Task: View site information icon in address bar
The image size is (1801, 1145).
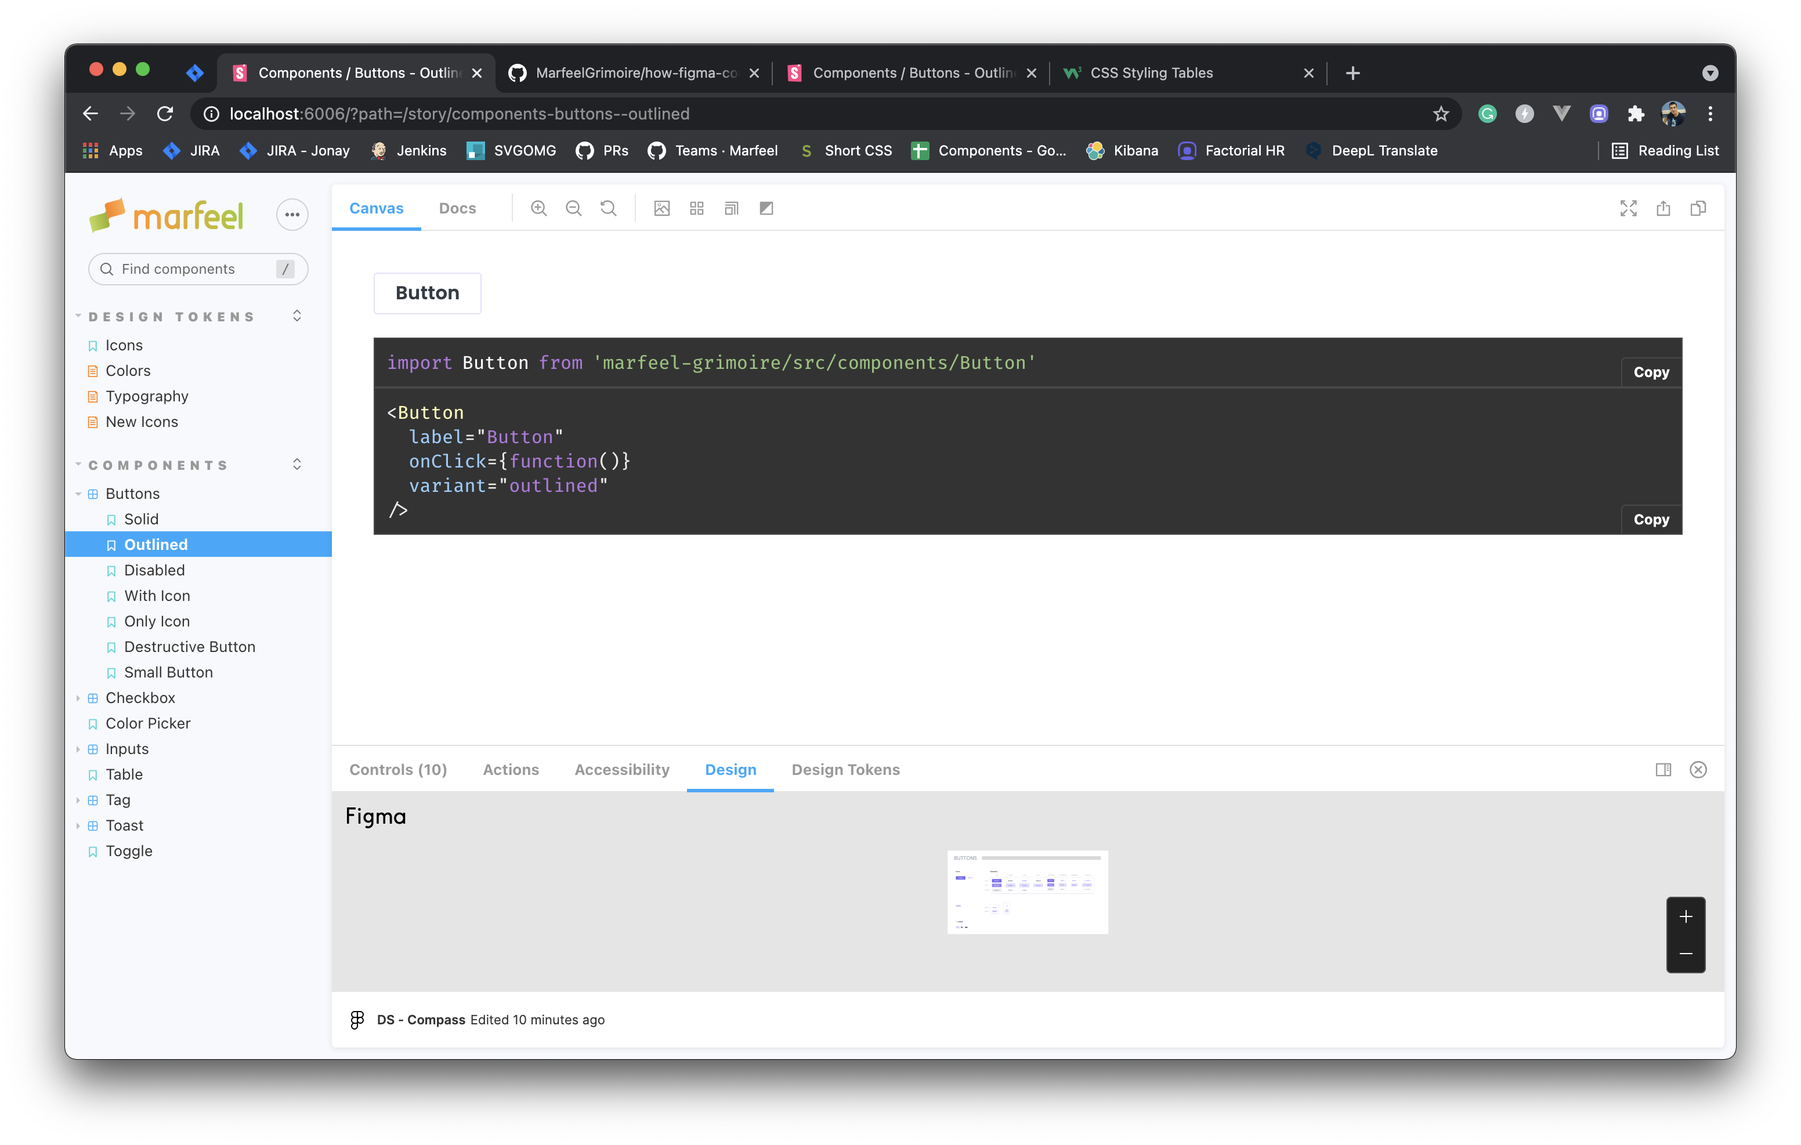Action: click(x=212, y=114)
